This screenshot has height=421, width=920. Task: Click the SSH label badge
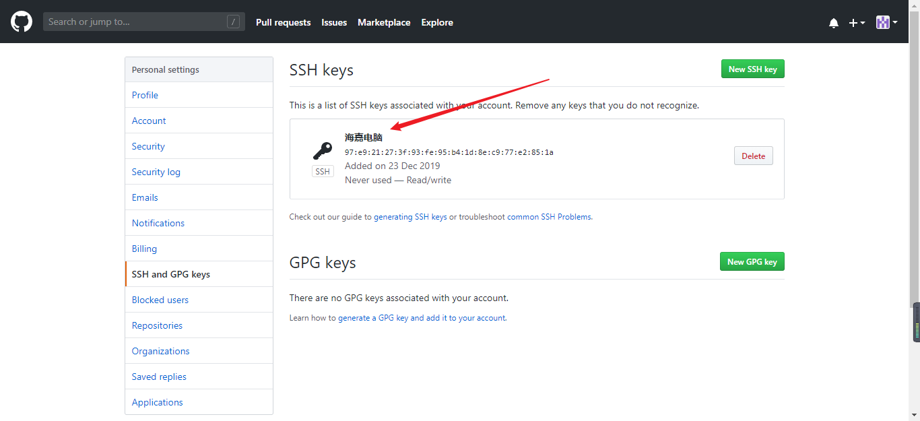[x=323, y=172]
